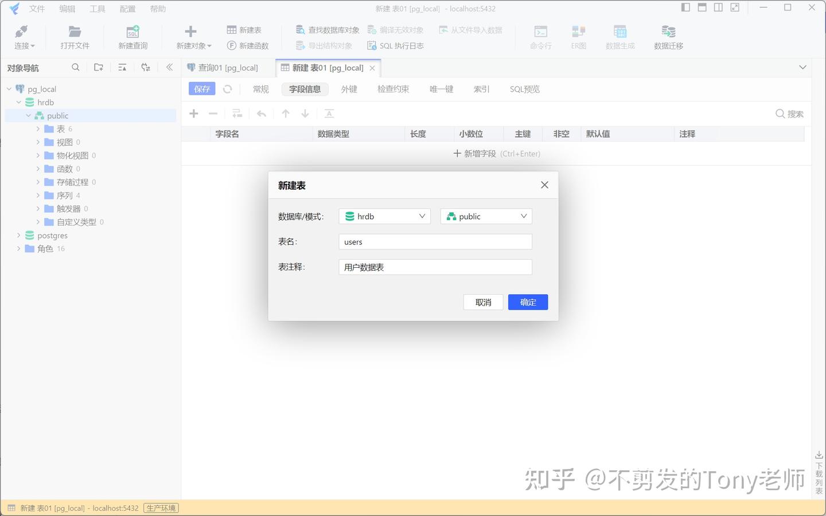Viewport: 826px width, 516px height.
Task: Open the ER图 diagram tool
Action: pos(578,36)
